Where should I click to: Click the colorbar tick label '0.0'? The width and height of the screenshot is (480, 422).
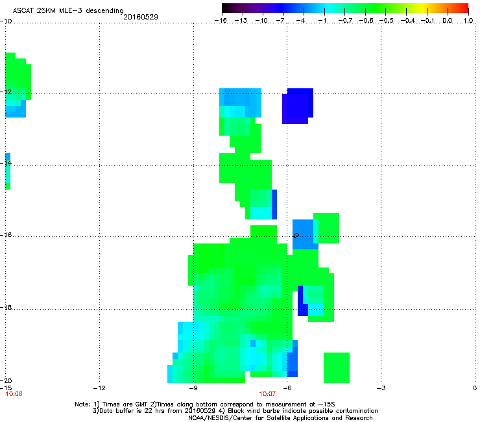[448, 21]
